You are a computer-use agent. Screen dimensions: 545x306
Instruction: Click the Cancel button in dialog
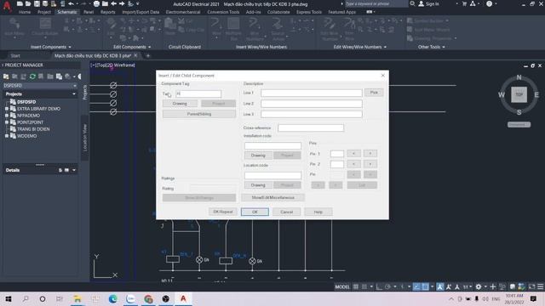click(286, 212)
